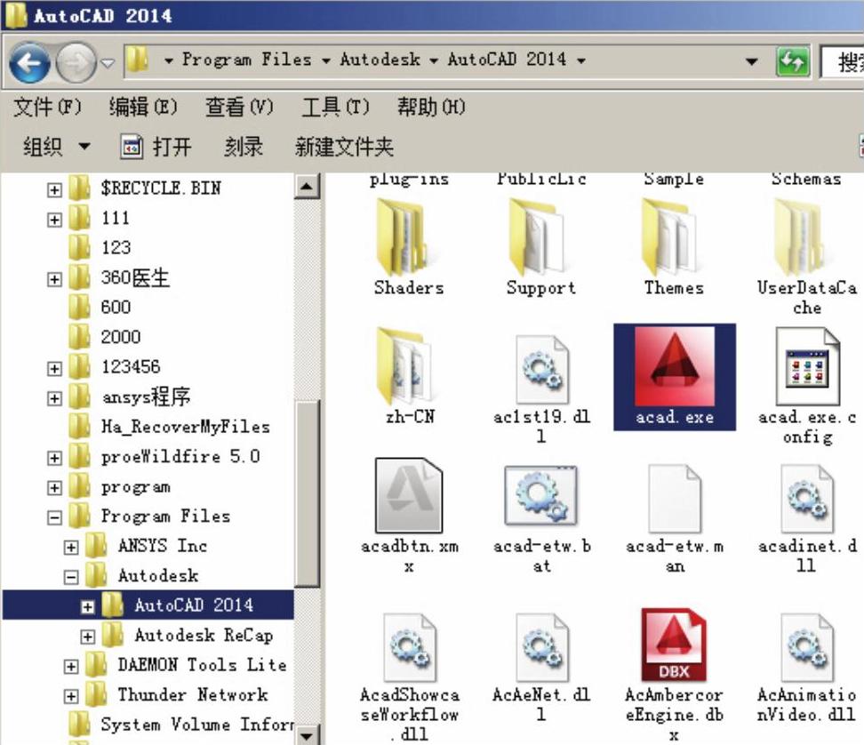Click the acad-etw.bat file icon

(541, 496)
